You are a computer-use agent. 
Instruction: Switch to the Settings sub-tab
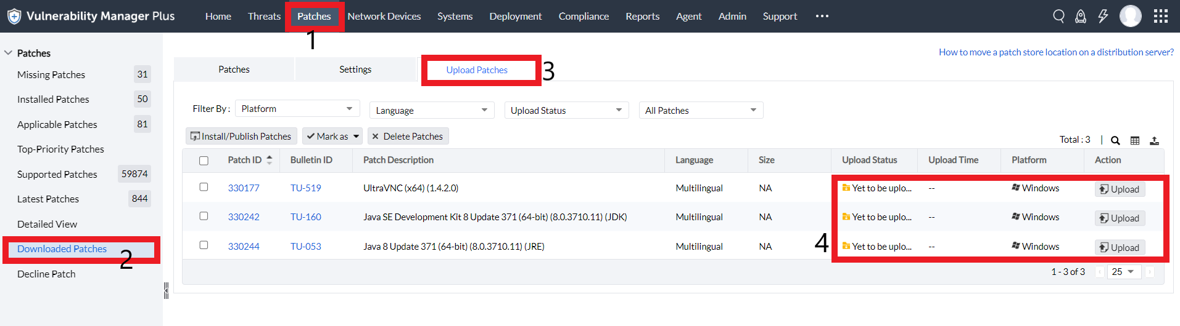pos(355,70)
